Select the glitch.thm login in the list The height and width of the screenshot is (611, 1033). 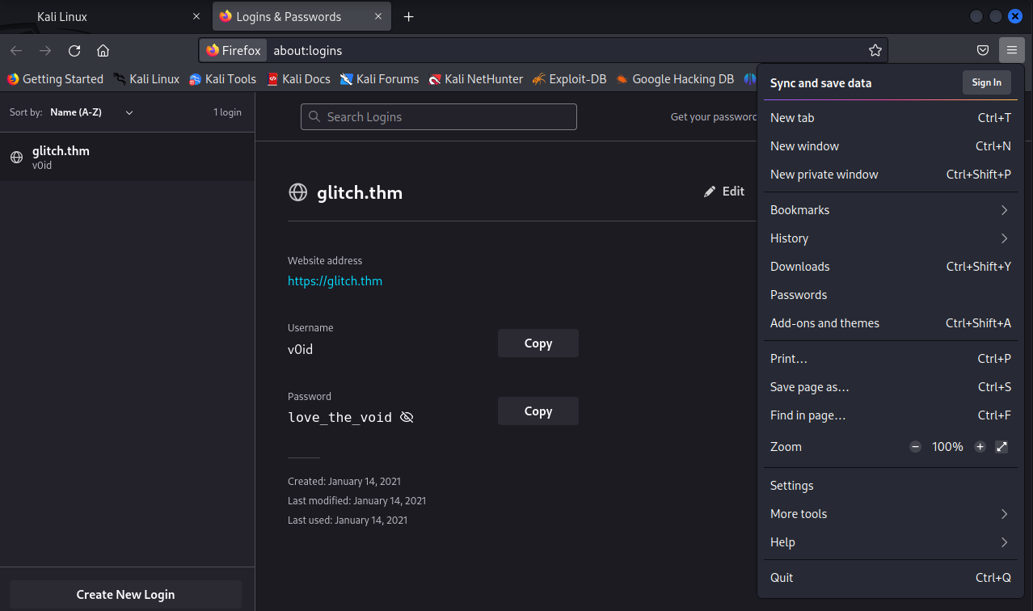click(x=127, y=157)
